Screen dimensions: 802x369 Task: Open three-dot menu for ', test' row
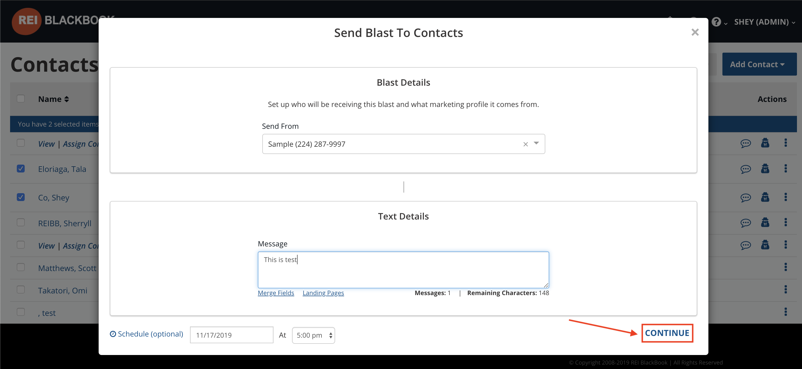click(x=785, y=312)
